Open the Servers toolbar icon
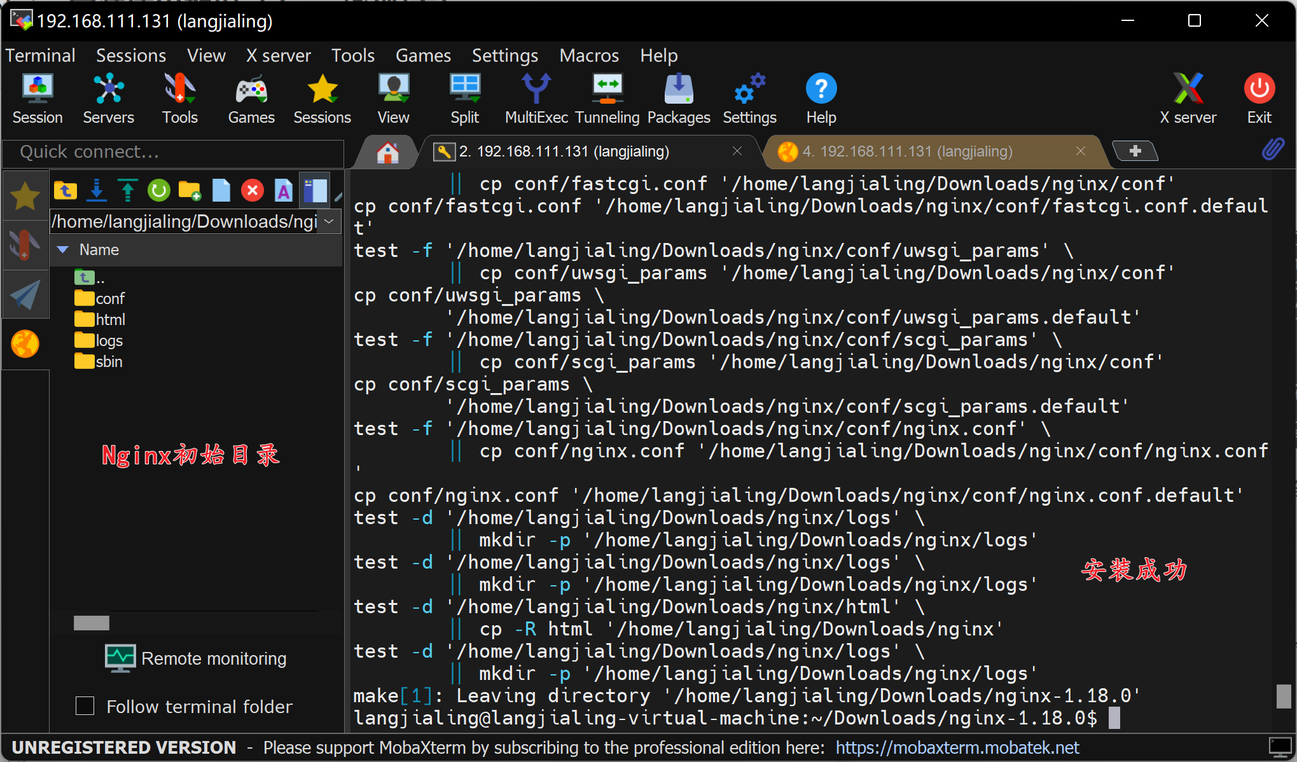 [108, 99]
